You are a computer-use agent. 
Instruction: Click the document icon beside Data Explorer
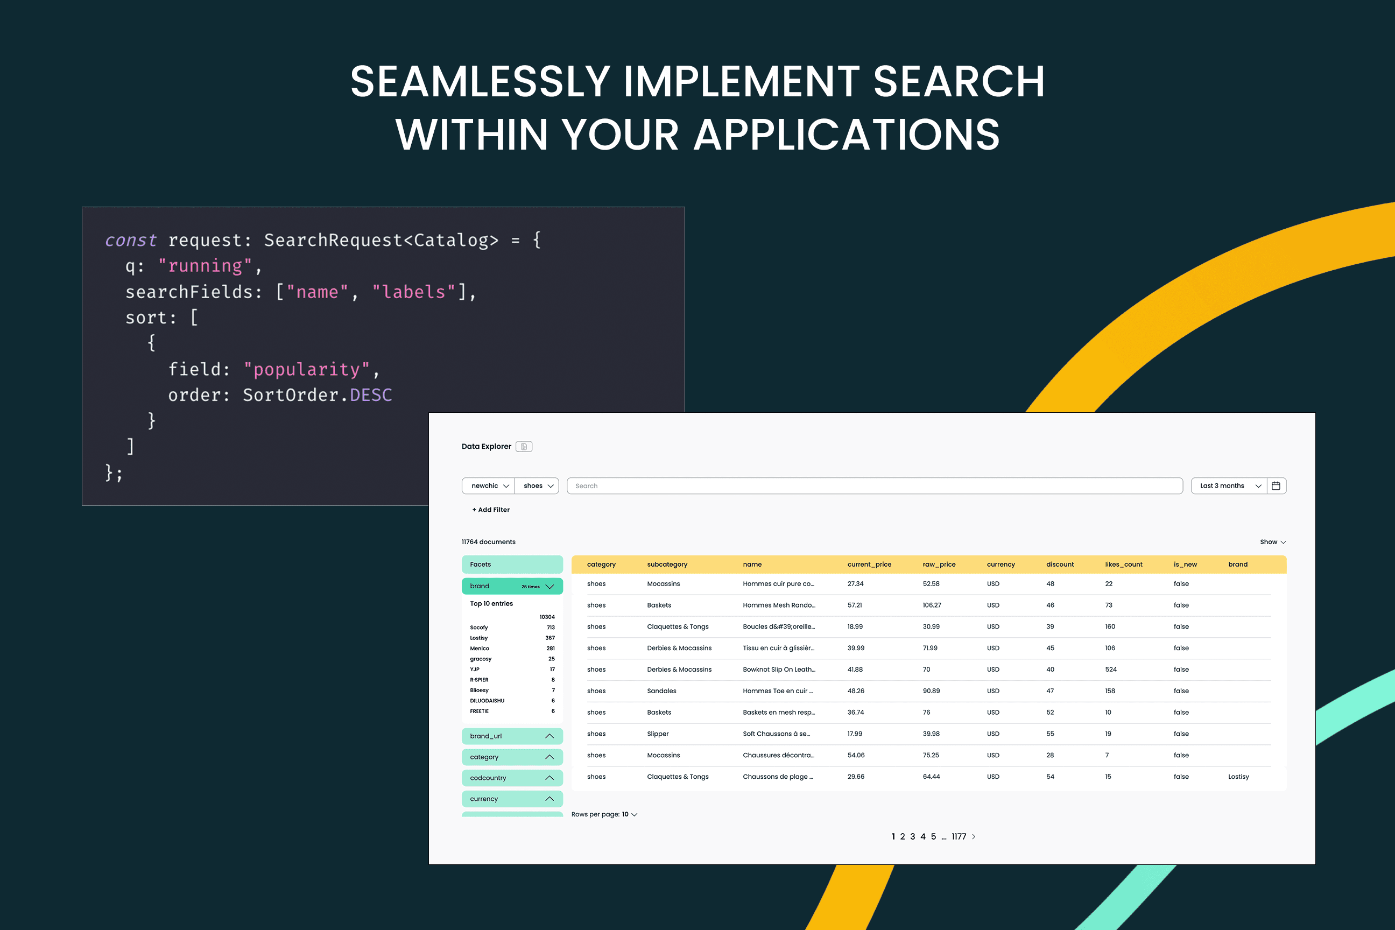[524, 447]
